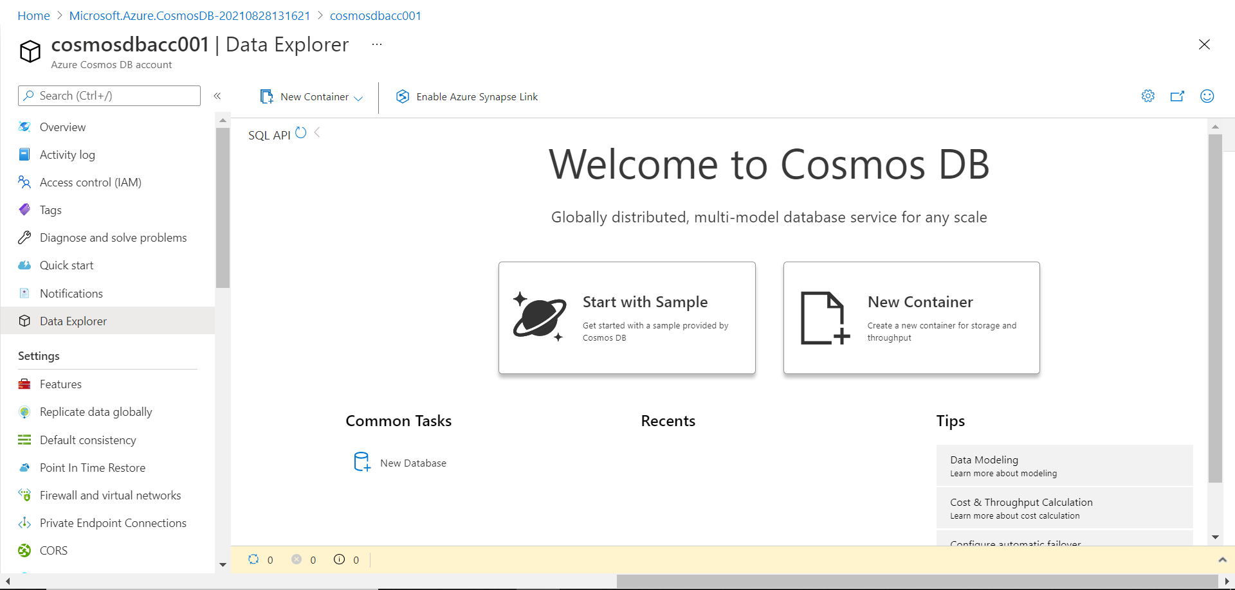Screen dimensions: 1235x590
Task: Collapse the SQL API resource tree
Action: (x=317, y=132)
